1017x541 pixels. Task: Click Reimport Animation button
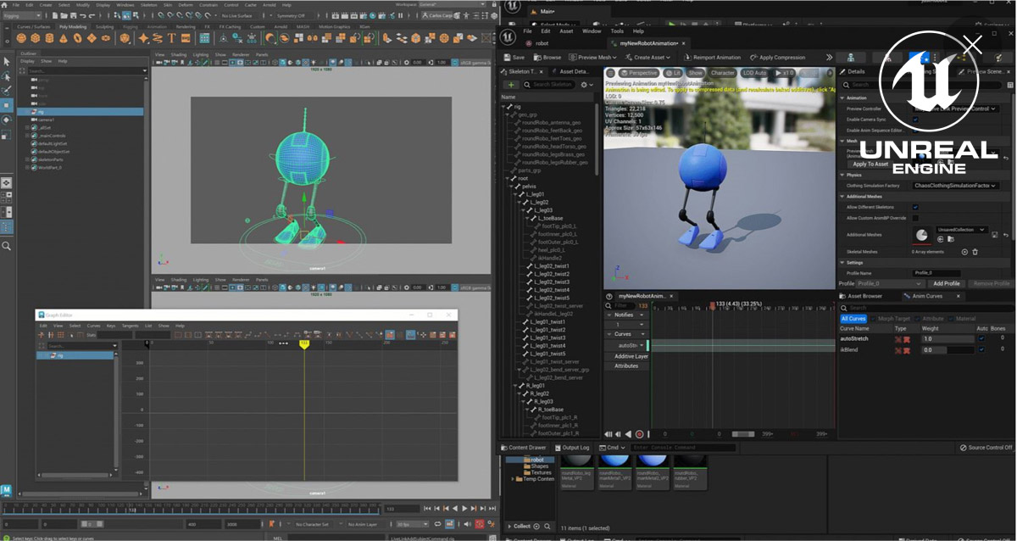[x=711, y=58]
